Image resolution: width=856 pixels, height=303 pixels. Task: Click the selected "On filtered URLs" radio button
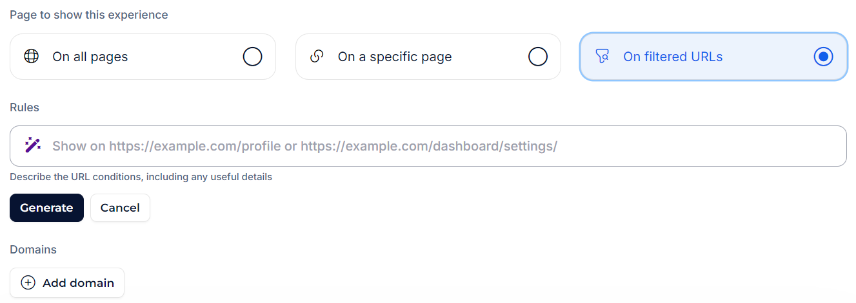click(x=822, y=57)
